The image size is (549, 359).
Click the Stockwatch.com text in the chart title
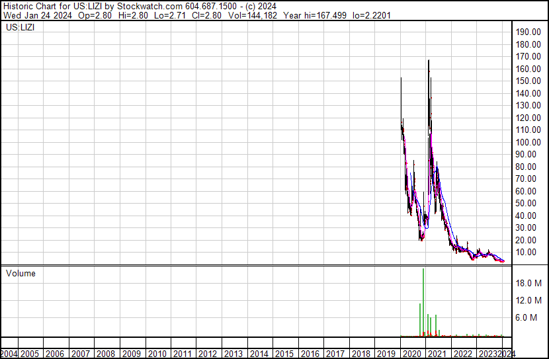[151, 6]
